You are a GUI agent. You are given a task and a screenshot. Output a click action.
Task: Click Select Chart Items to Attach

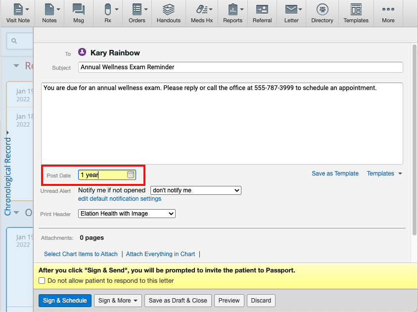point(81,254)
